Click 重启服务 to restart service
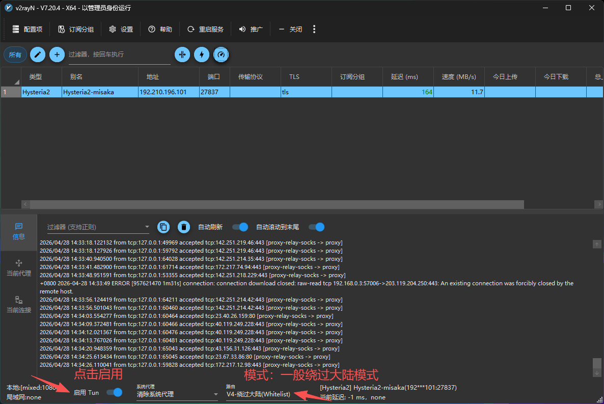 click(x=205, y=30)
